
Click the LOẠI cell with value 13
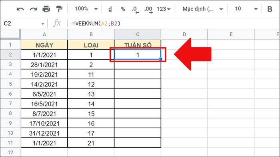click(x=91, y=94)
